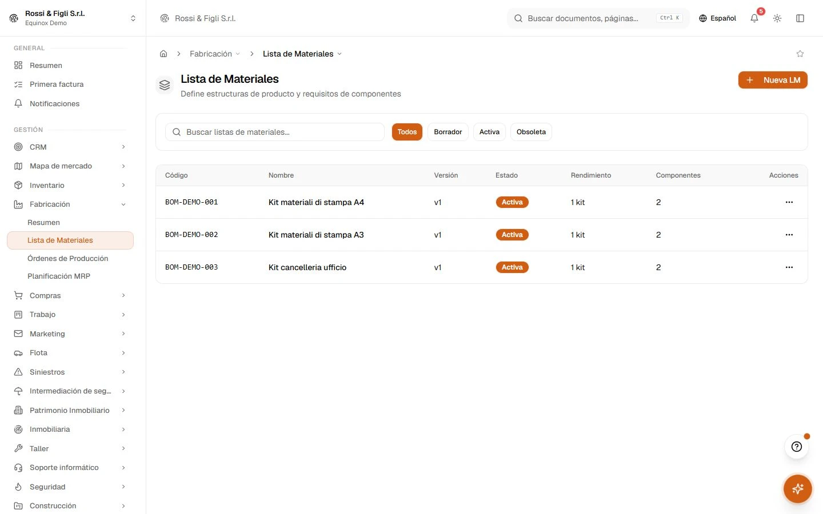Viewport: 823px width, 514px height.
Task: Expand the Compras sidebar section
Action: pos(70,295)
